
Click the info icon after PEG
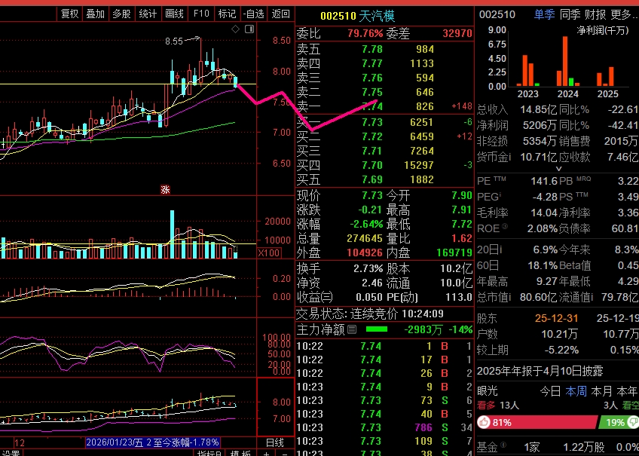click(x=500, y=194)
